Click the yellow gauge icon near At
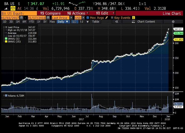The height and width of the screenshot is (133, 185). click(13, 8)
